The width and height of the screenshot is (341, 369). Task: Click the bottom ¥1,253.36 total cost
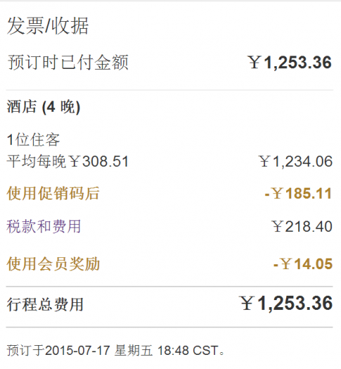(x=285, y=303)
